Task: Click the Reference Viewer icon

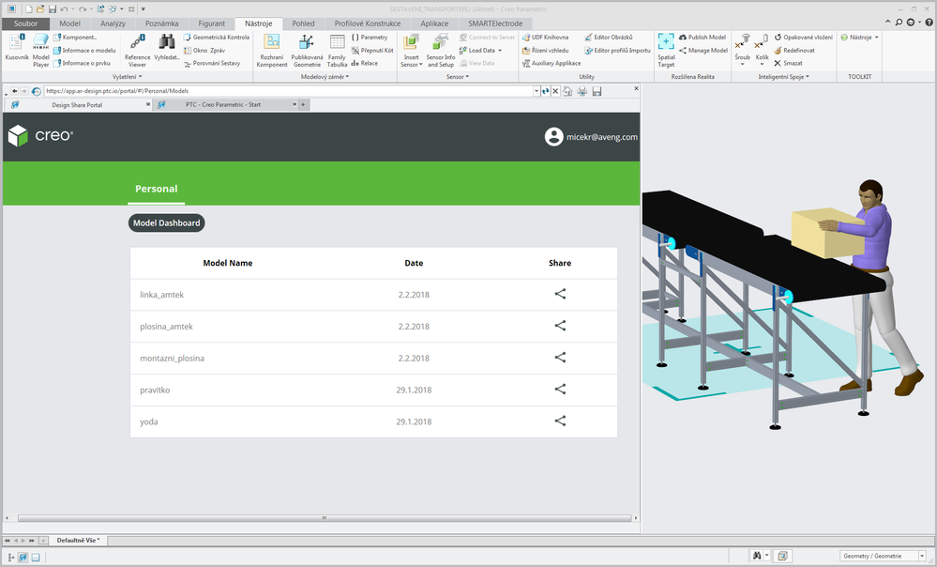Action: pyautogui.click(x=137, y=48)
